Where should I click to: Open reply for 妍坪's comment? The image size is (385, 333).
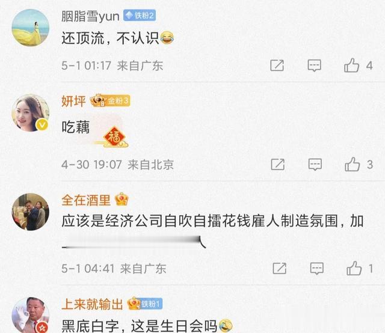(315, 165)
